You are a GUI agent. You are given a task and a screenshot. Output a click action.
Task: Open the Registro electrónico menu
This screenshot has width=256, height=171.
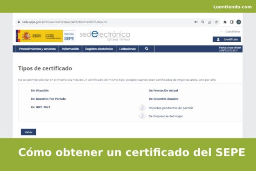click(x=99, y=49)
